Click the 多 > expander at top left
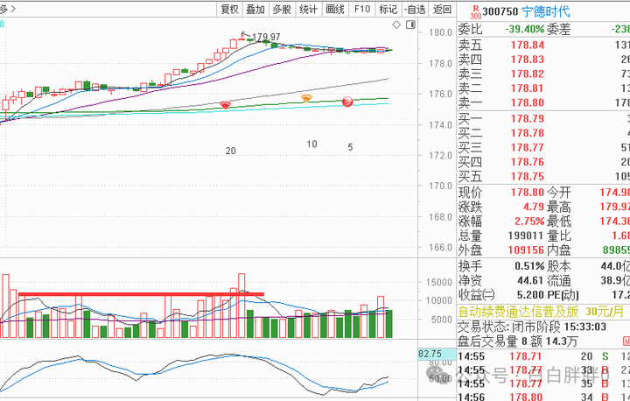This screenshot has width=630, height=401. pos(8,9)
